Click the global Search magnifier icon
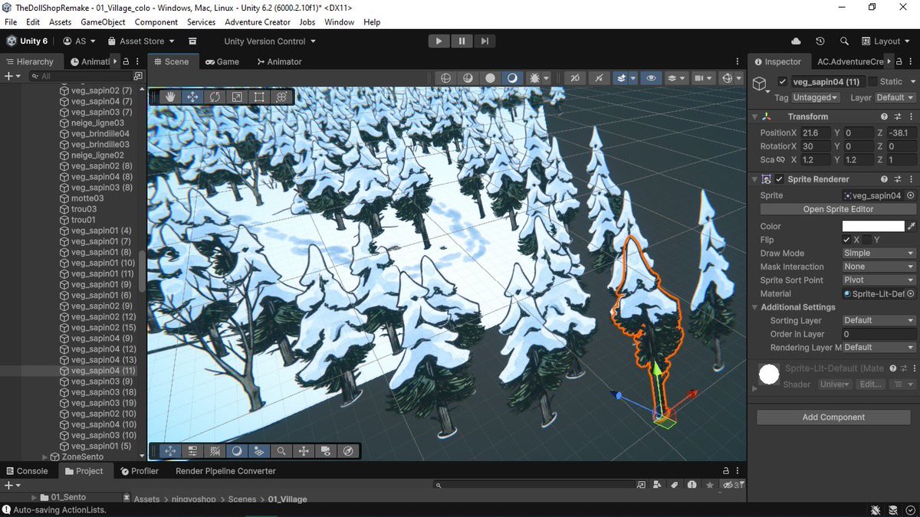Screen dimensions: 920x517 (844, 41)
